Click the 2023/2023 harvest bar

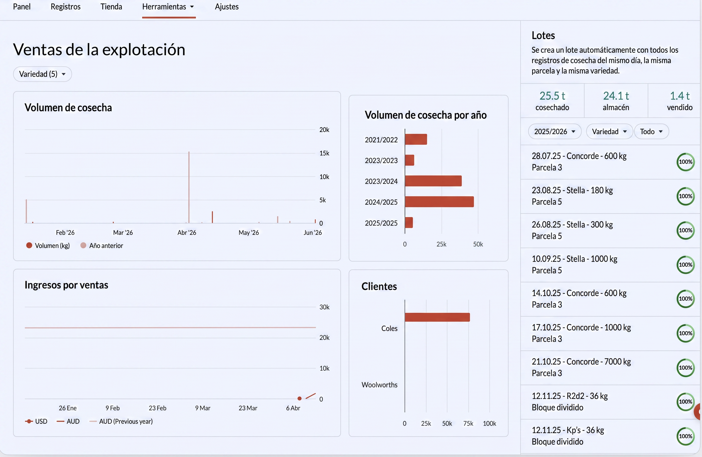tap(410, 160)
